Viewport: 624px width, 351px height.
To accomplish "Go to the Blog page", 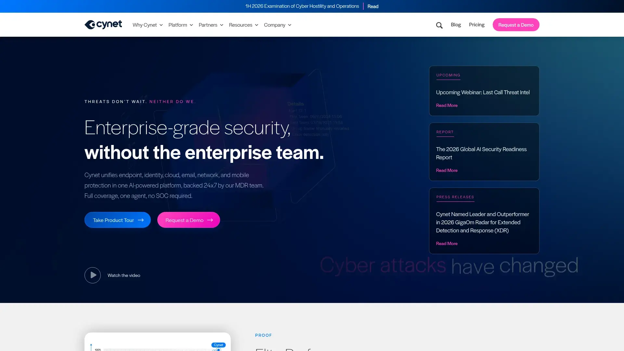I will coord(456,25).
